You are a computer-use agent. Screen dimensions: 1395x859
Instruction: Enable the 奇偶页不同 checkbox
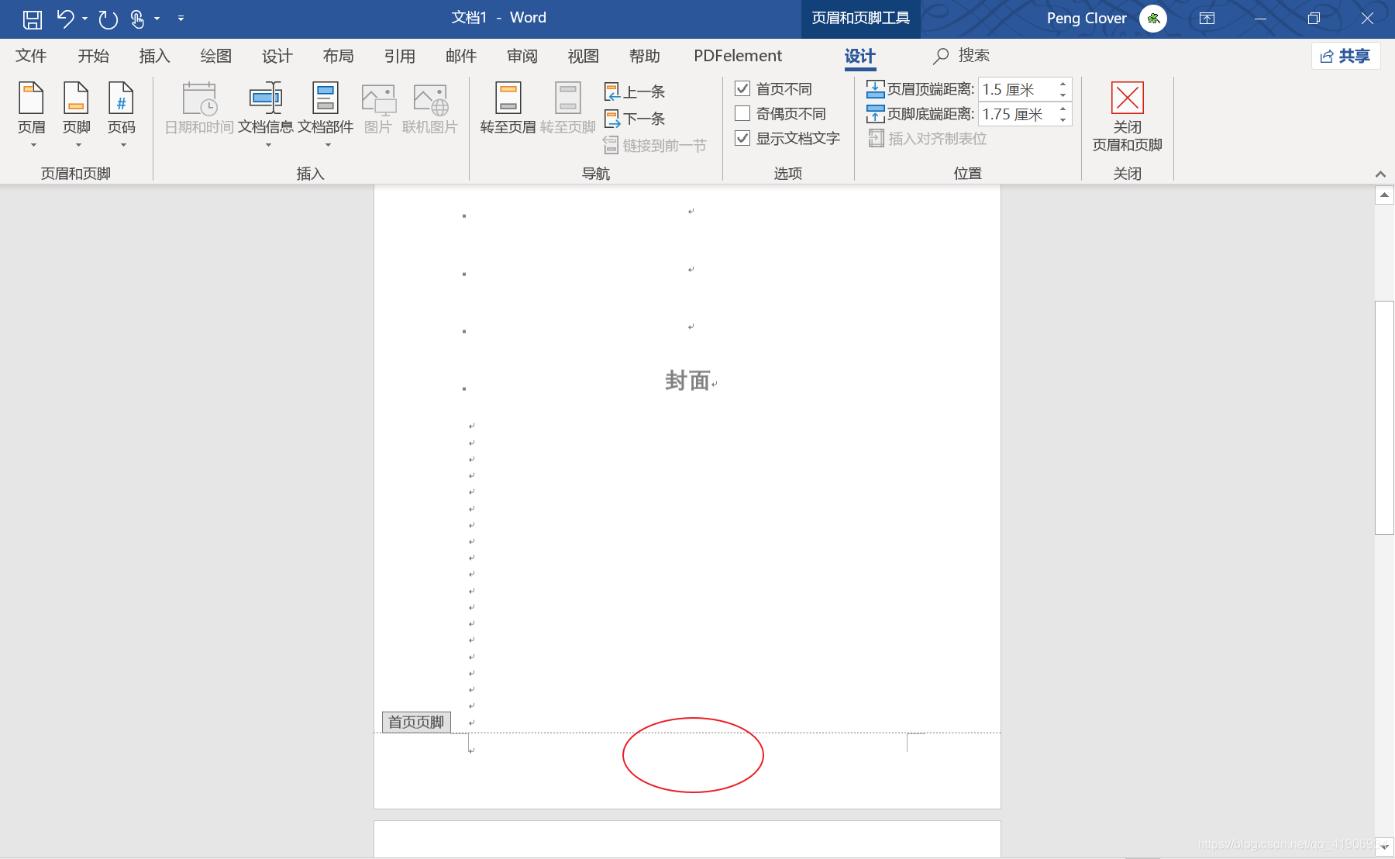point(742,114)
